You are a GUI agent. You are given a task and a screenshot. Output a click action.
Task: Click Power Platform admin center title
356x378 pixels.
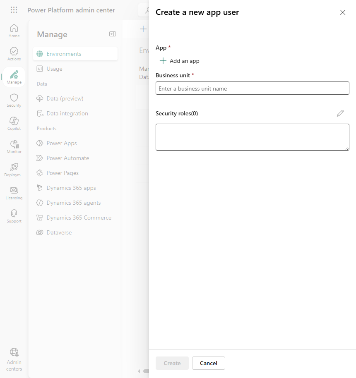click(71, 10)
